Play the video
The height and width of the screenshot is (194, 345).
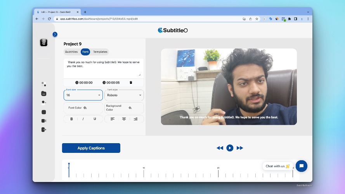(230, 148)
